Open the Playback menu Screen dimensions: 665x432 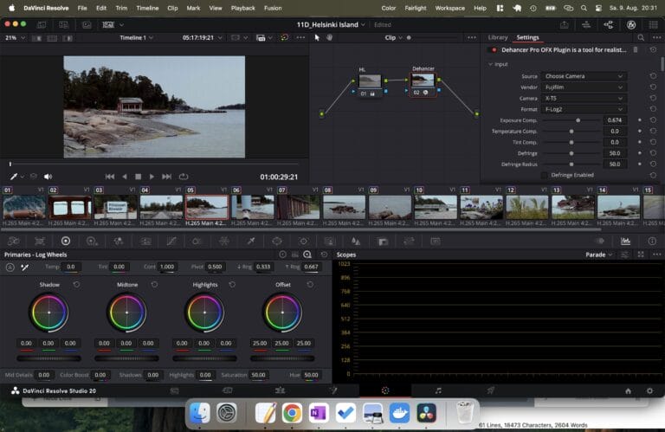pos(243,8)
